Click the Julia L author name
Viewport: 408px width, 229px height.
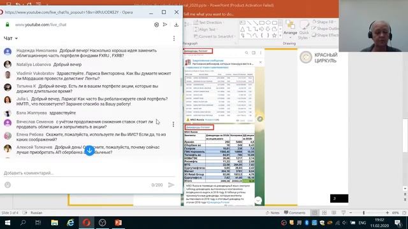click(x=22, y=99)
